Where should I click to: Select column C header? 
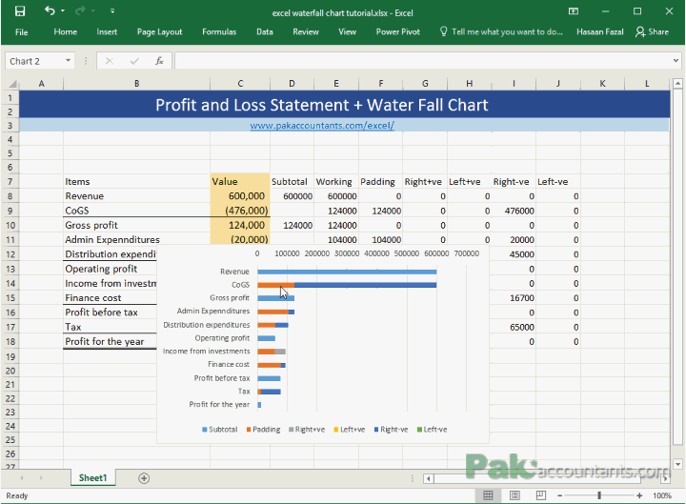click(x=240, y=84)
